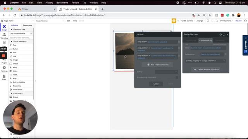
Task: Open the Sort by dropdown in List filter
Action: click(x=166, y=72)
